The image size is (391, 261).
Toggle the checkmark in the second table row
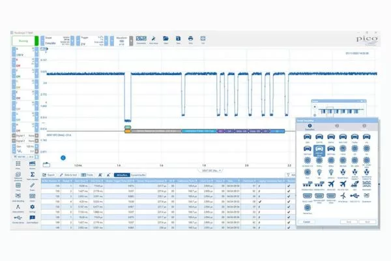point(289,191)
